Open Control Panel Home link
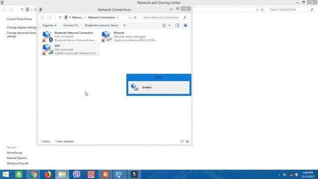This screenshot has width=318, height=179. 19,19
